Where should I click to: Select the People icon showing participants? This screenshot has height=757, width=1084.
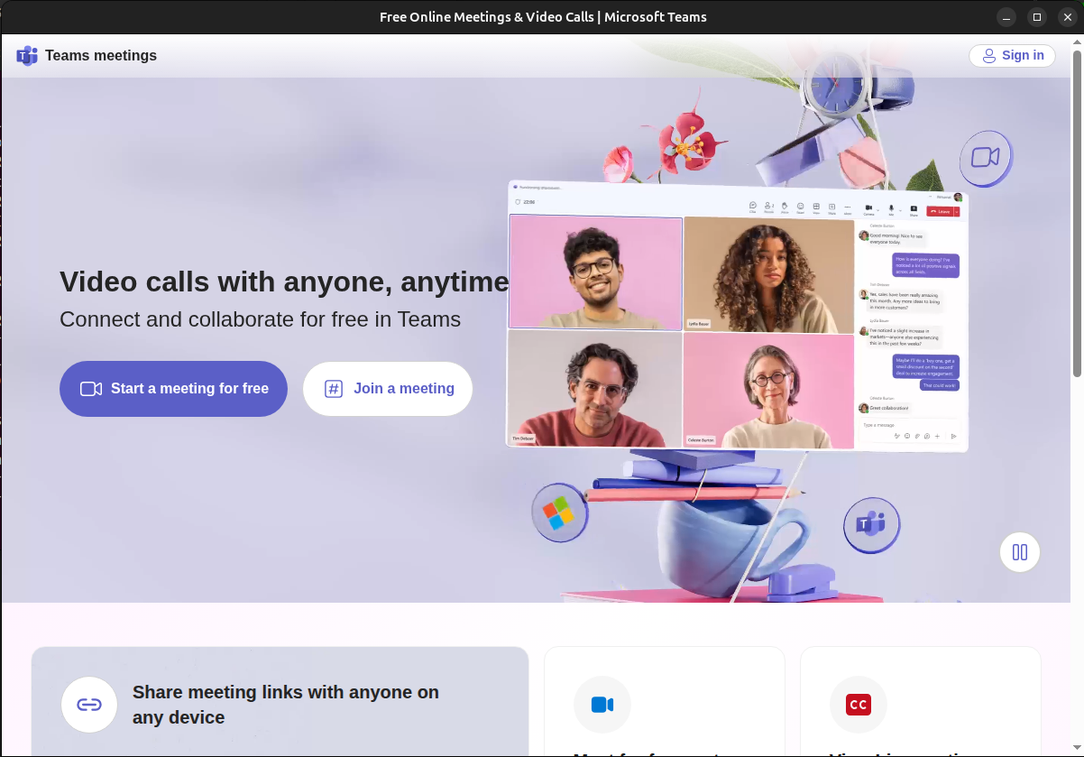tap(767, 208)
